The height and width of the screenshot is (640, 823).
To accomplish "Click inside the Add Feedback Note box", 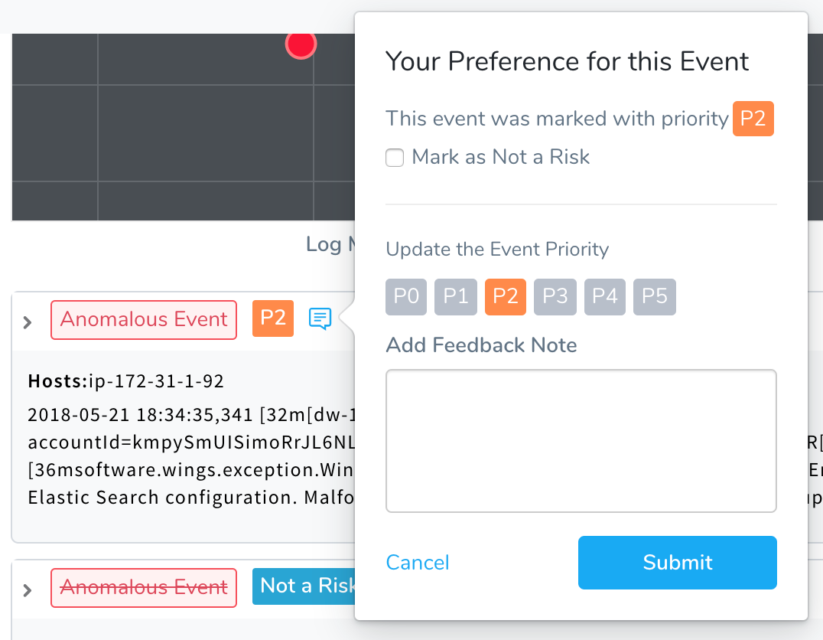I will click(x=581, y=441).
